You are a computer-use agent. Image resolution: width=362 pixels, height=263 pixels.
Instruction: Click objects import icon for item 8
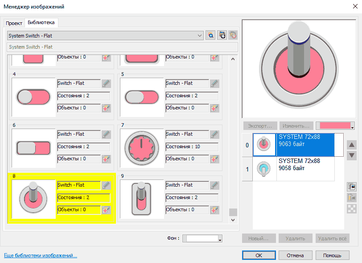point(106,210)
